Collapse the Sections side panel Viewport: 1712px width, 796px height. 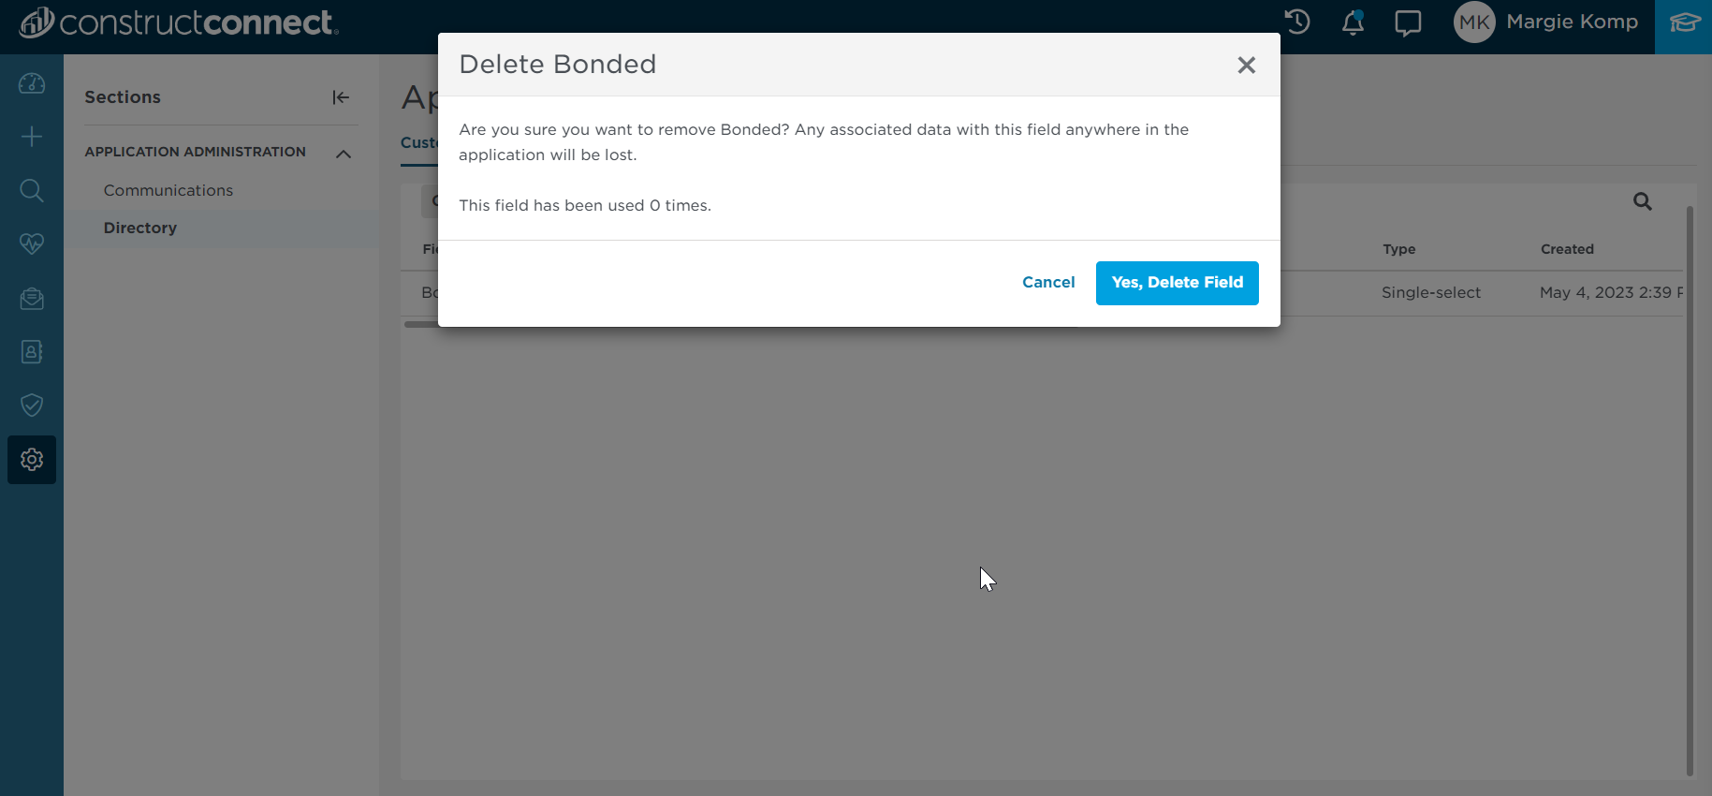click(x=341, y=96)
